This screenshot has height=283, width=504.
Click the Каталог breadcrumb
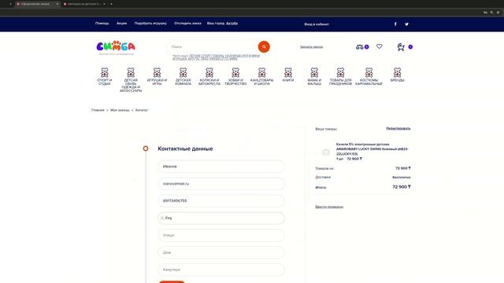pyautogui.click(x=142, y=110)
